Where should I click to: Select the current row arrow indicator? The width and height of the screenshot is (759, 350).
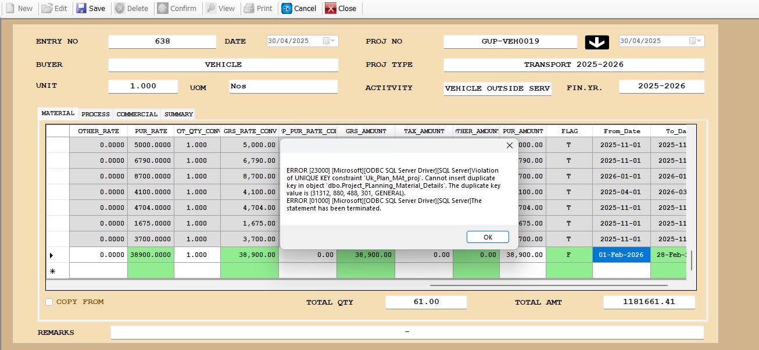52,255
